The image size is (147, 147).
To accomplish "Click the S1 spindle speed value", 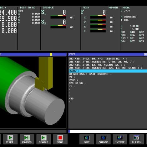I will pos(64,12).
